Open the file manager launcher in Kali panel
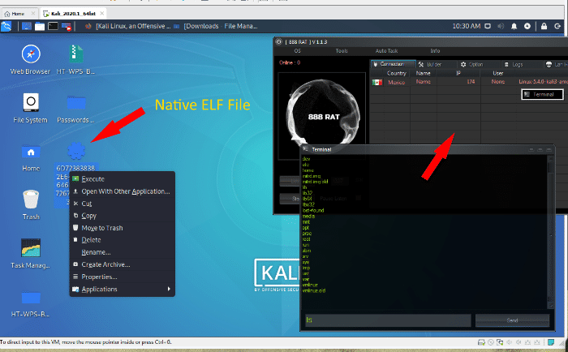This screenshot has height=352, width=568. coord(40,26)
